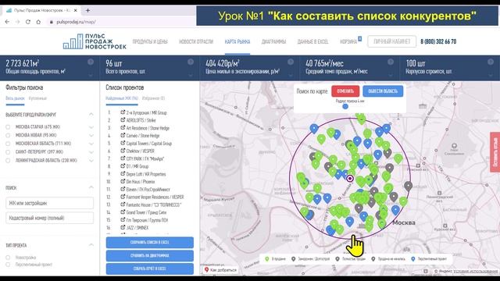Click the info icon on the total area card
This screenshot has width=500, height=281.
click(91, 62)
